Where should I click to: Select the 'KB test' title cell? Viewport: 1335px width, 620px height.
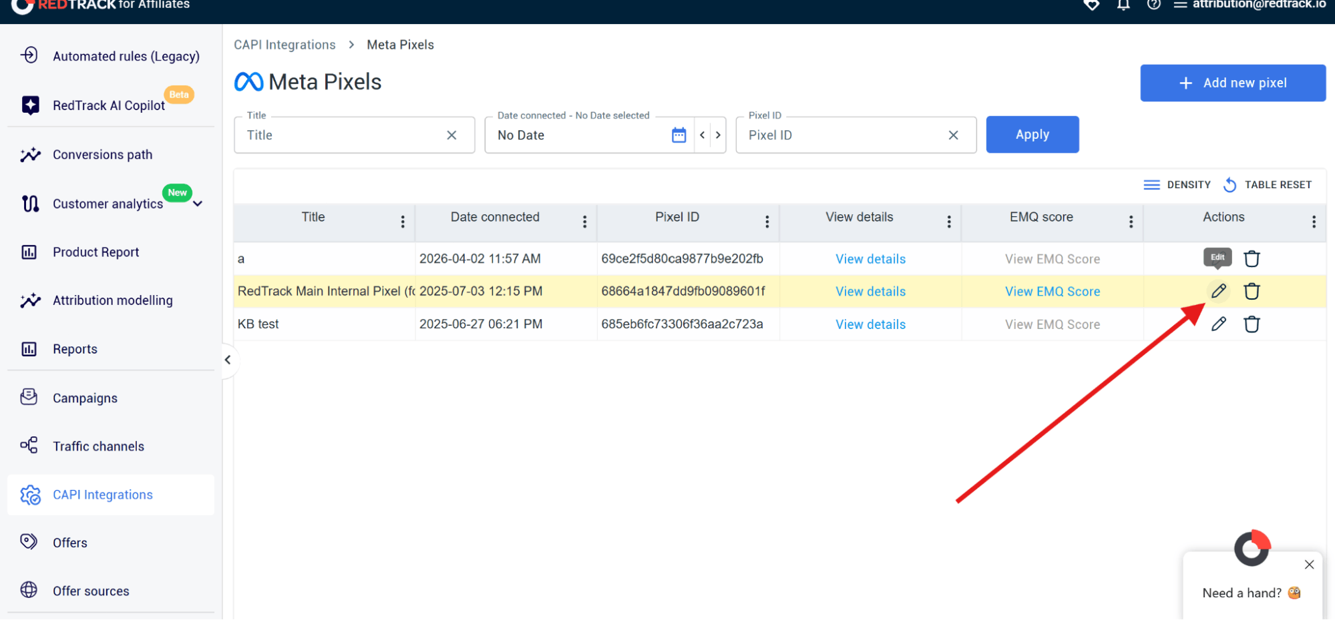(324, 324)
